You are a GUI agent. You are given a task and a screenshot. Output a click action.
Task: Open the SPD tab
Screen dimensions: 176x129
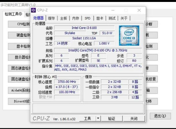(87, 18)
